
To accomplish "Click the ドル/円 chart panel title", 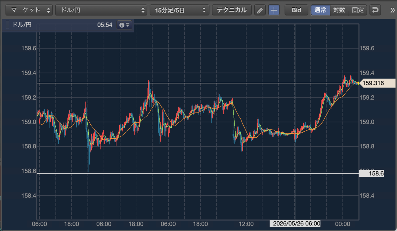I will point(22,25).
